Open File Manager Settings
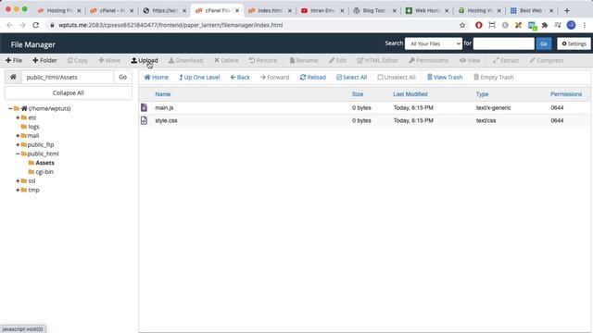593x333 pixels. [x=574, y=43]
